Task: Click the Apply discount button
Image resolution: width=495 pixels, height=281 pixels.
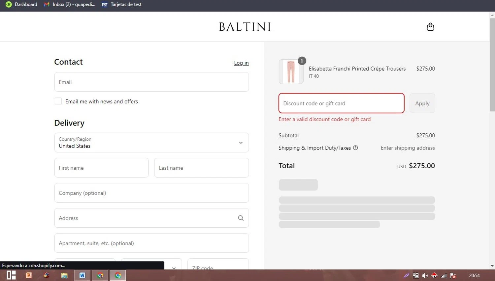Action: pos(422,103)
